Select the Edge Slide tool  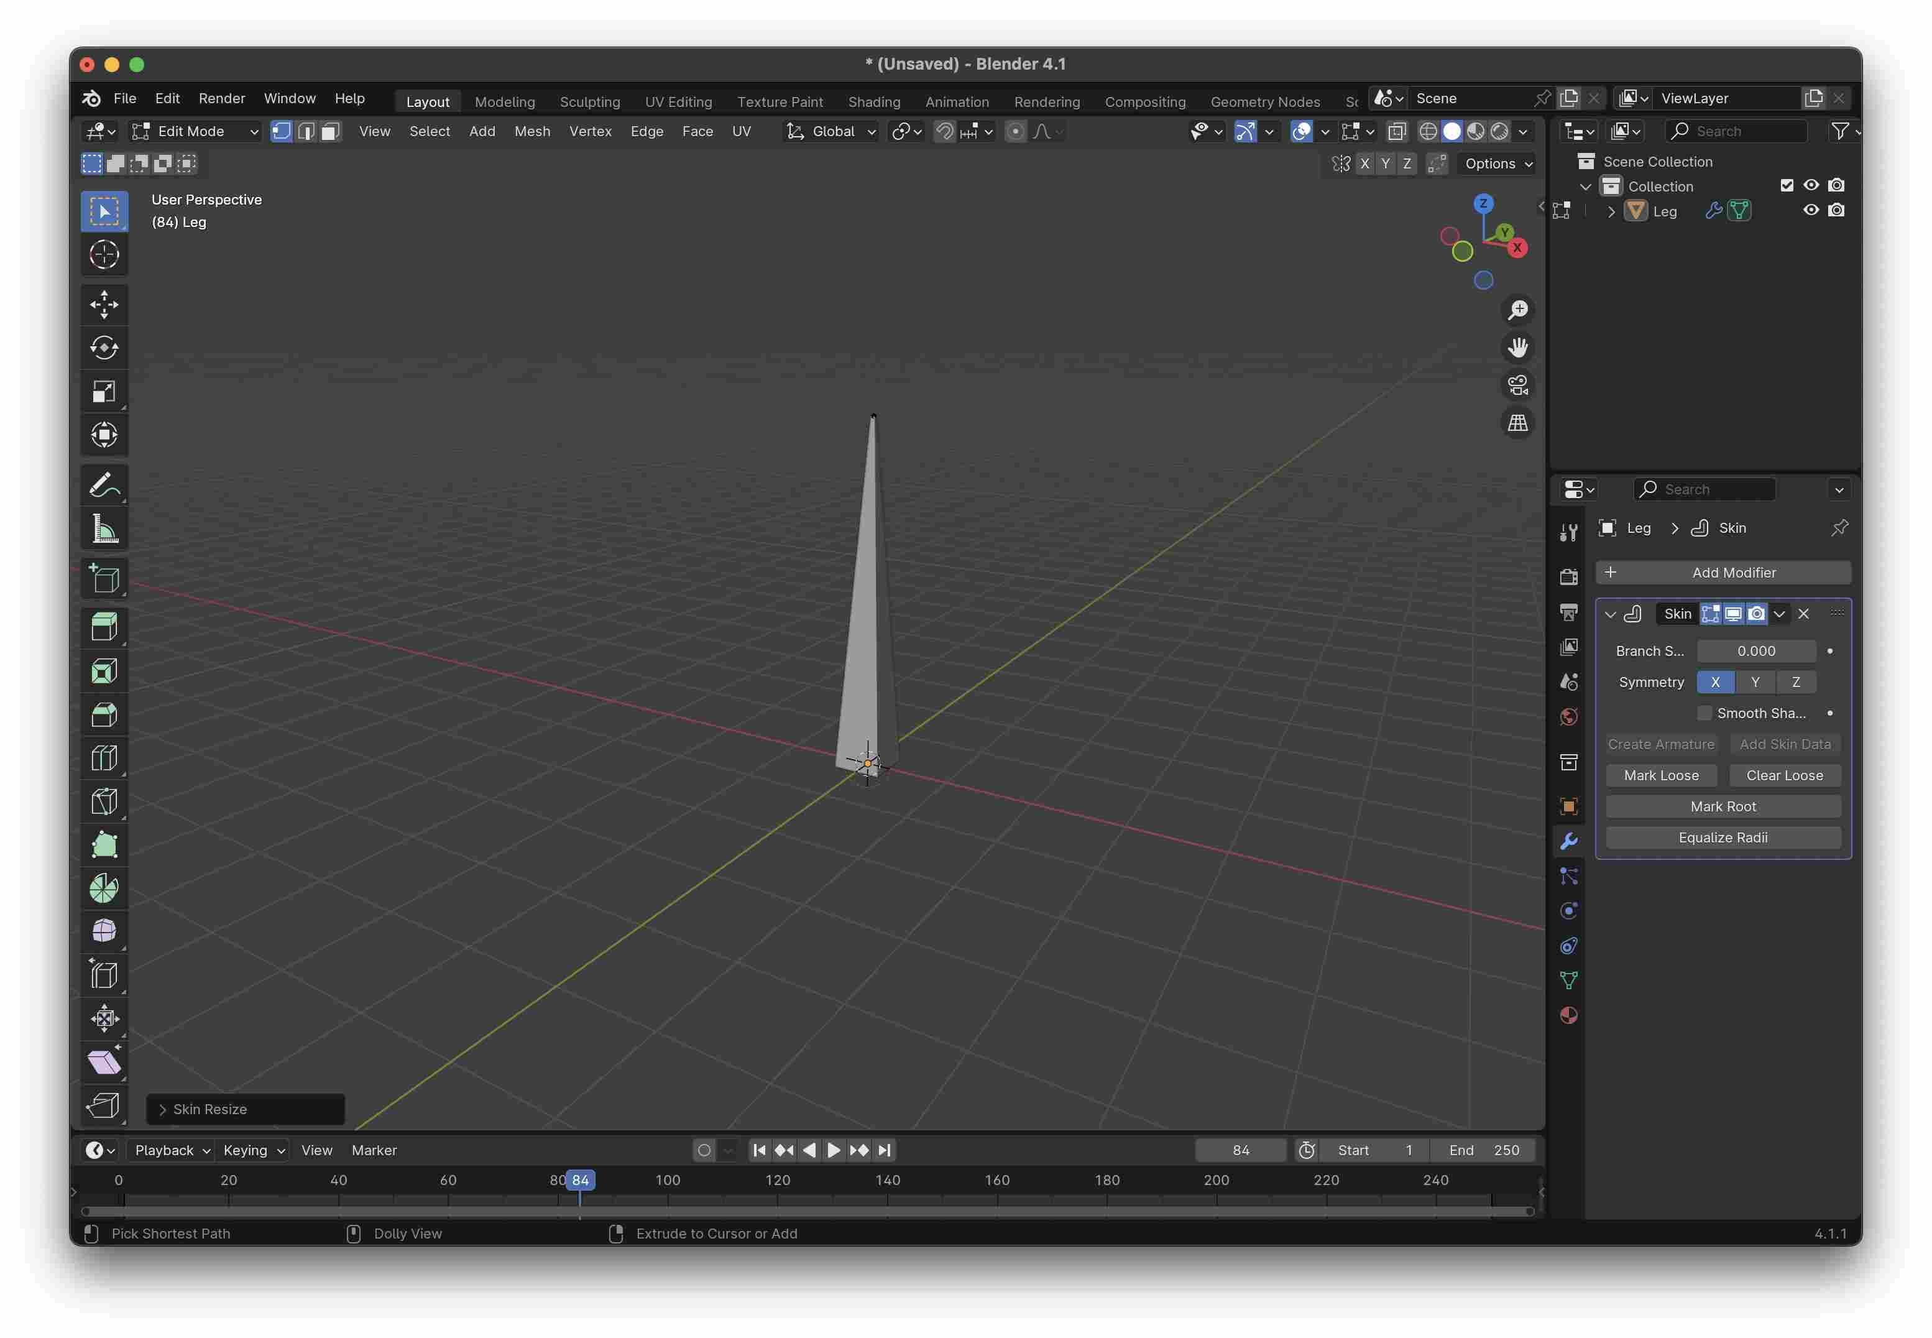tap(104, 976)
